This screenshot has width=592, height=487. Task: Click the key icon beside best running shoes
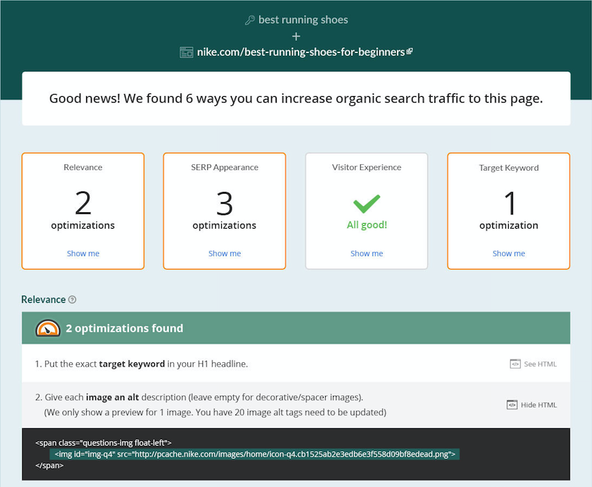tap(250, 20)
